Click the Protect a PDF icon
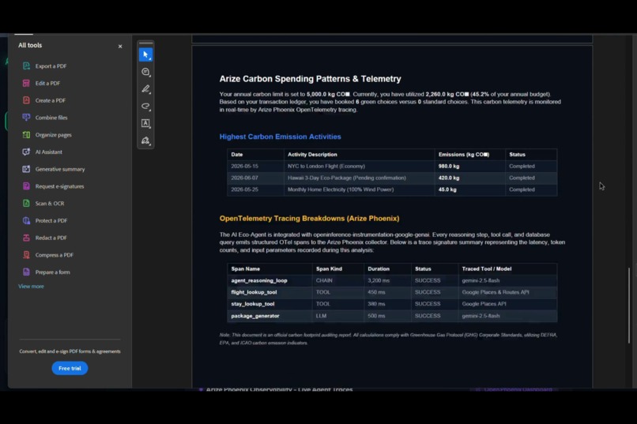Screen dimensions: 637x424 click(26, 221)
